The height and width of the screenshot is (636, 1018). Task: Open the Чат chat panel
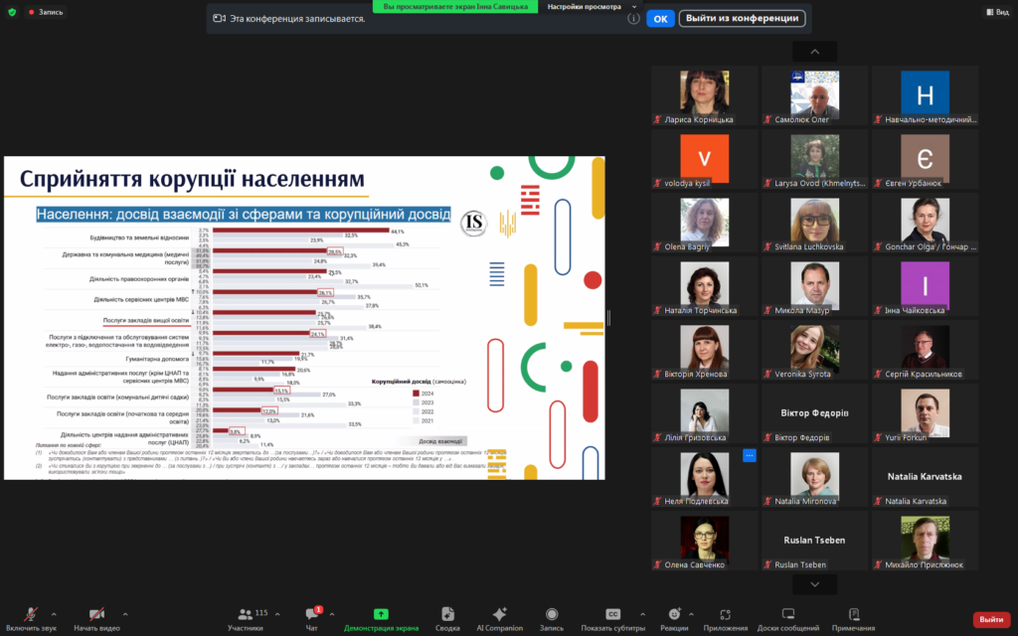312,615
